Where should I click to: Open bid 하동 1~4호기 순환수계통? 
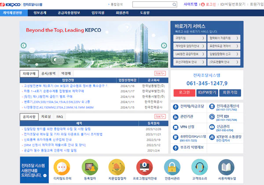point(54,91)
